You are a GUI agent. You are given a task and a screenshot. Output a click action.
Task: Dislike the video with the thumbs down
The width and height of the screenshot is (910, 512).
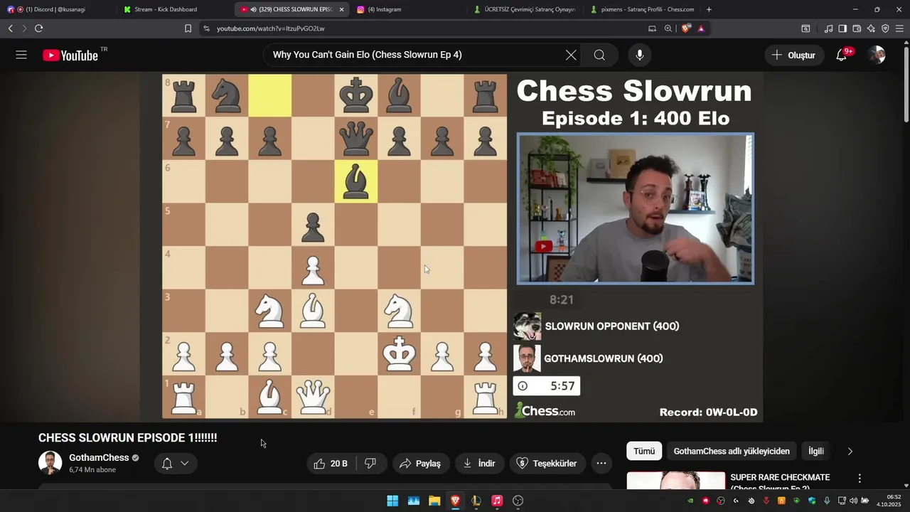[x=370, y=463]
